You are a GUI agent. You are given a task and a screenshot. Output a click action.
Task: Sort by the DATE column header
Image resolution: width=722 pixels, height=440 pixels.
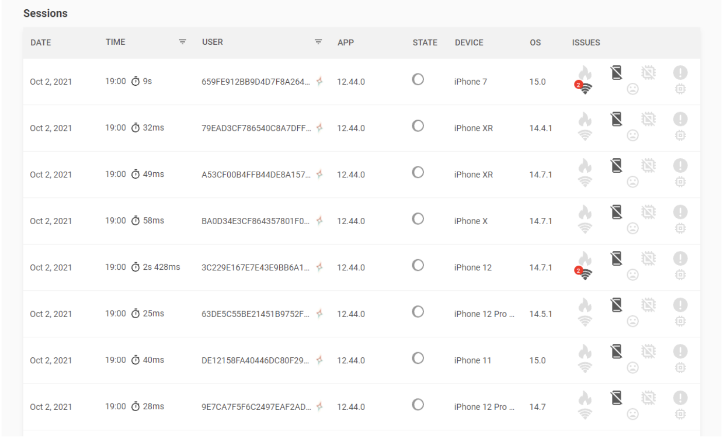41,43
